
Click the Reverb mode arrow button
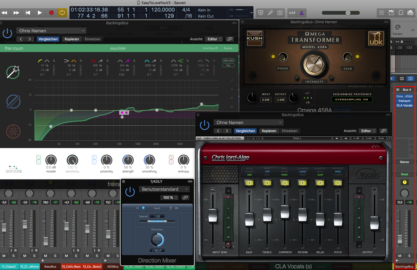point(303,183)
